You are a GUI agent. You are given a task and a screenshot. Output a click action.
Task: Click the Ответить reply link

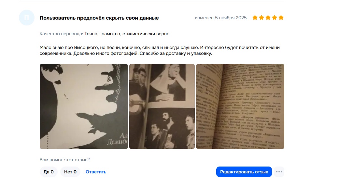click(x=96, y=172)
